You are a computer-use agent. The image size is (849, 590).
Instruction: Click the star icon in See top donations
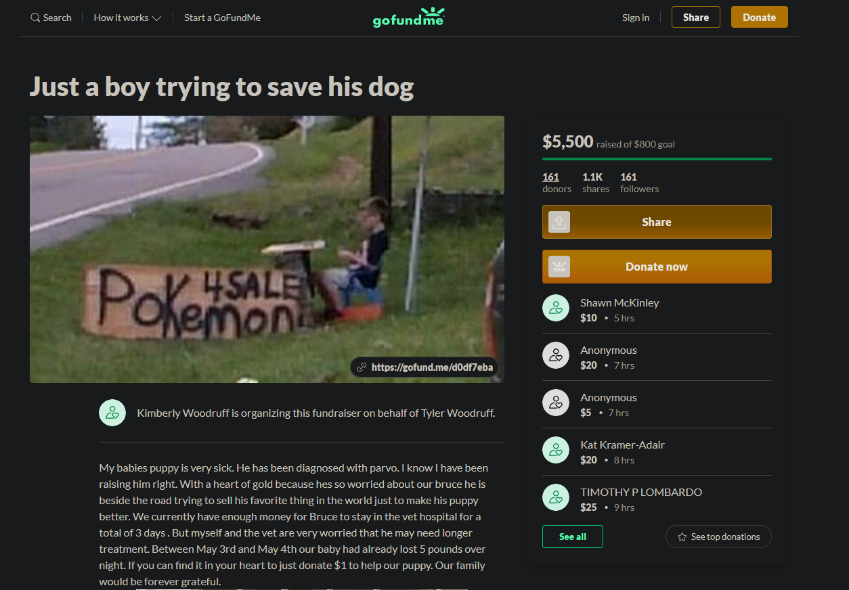click(682, 537)
